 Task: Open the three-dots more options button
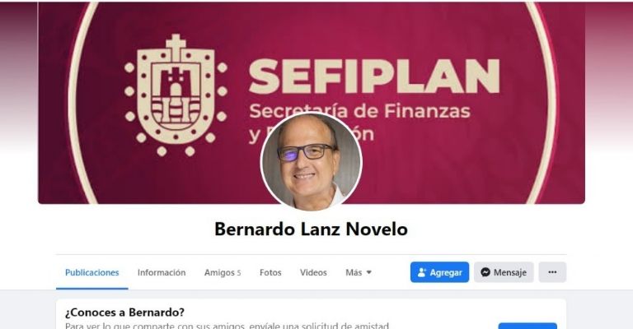552,272
